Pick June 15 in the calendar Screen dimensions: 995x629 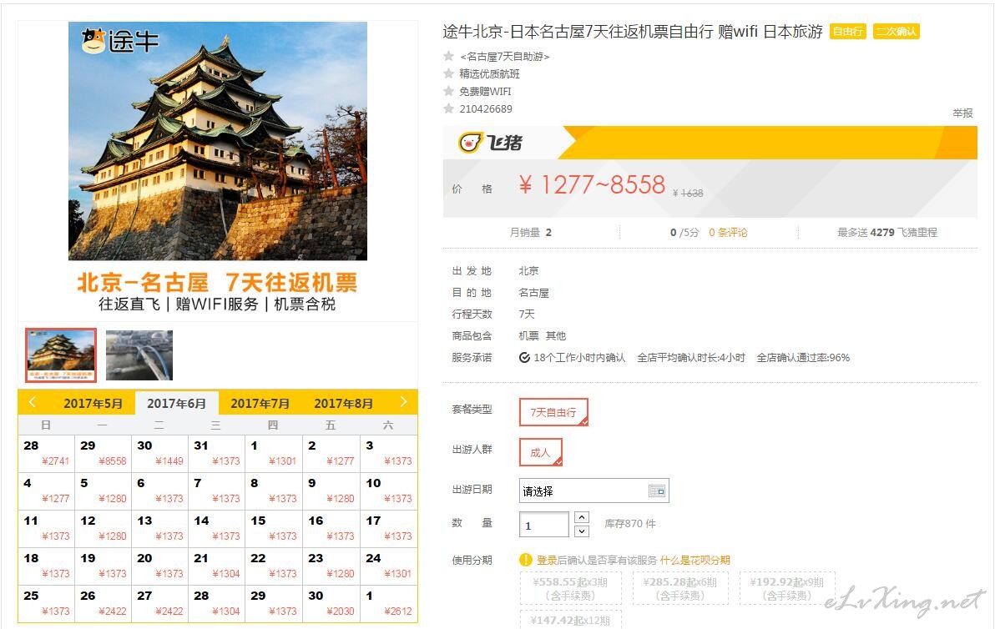274,528
